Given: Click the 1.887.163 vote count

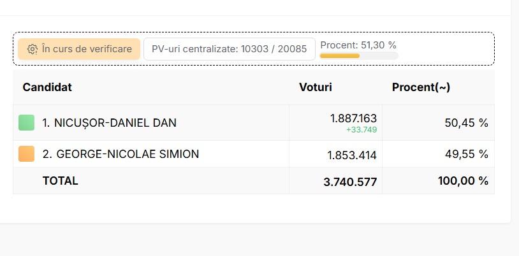Looking at the screenshot, I should pyautogui.click(x=353, y=118).
